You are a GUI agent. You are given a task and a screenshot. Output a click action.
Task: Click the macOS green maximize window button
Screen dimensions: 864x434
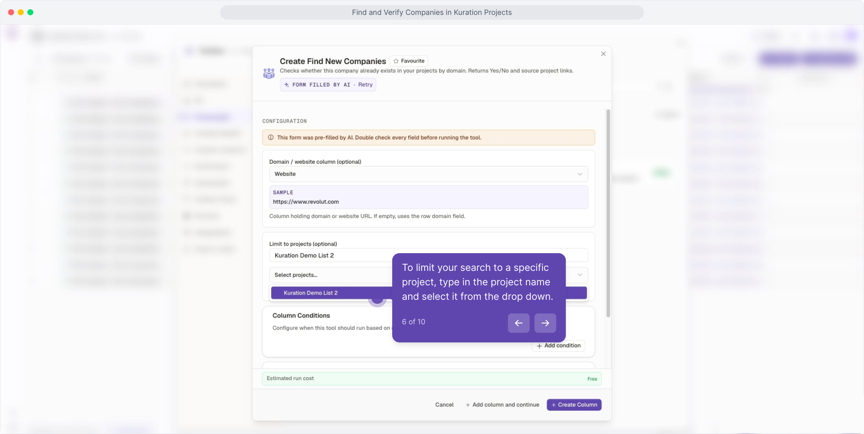pos(31,12)
